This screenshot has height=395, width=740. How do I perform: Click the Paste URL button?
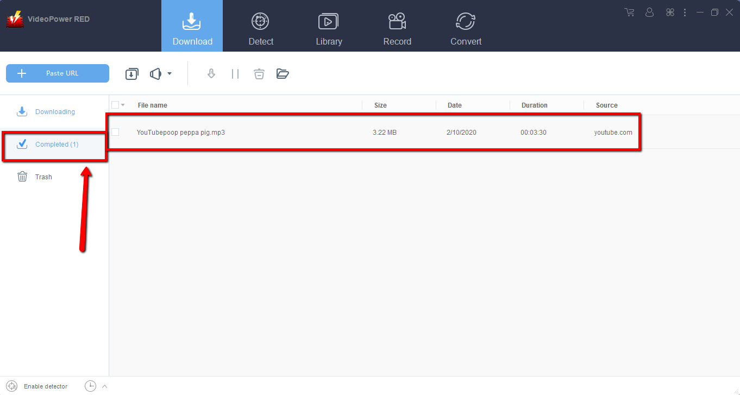[57, 73]
